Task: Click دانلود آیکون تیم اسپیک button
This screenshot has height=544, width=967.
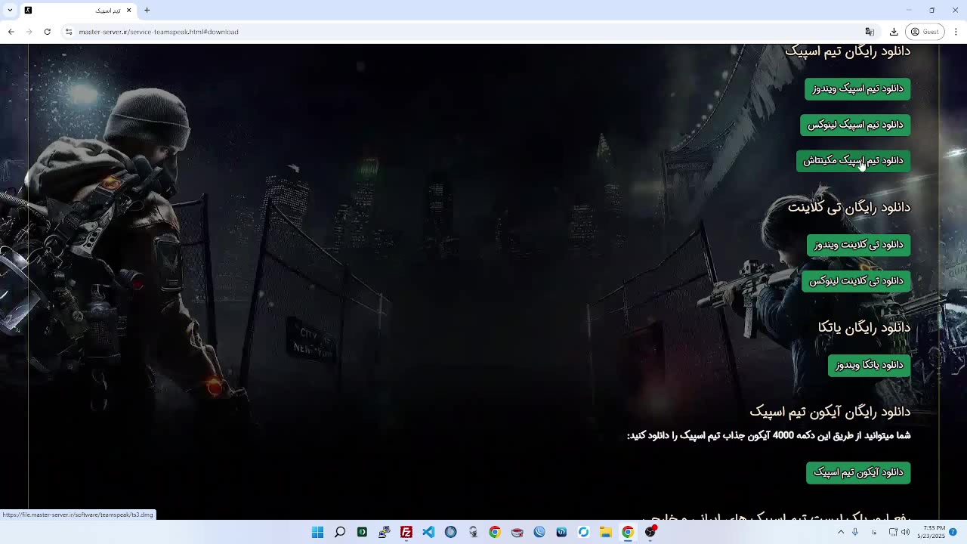Action: [858, 473]
